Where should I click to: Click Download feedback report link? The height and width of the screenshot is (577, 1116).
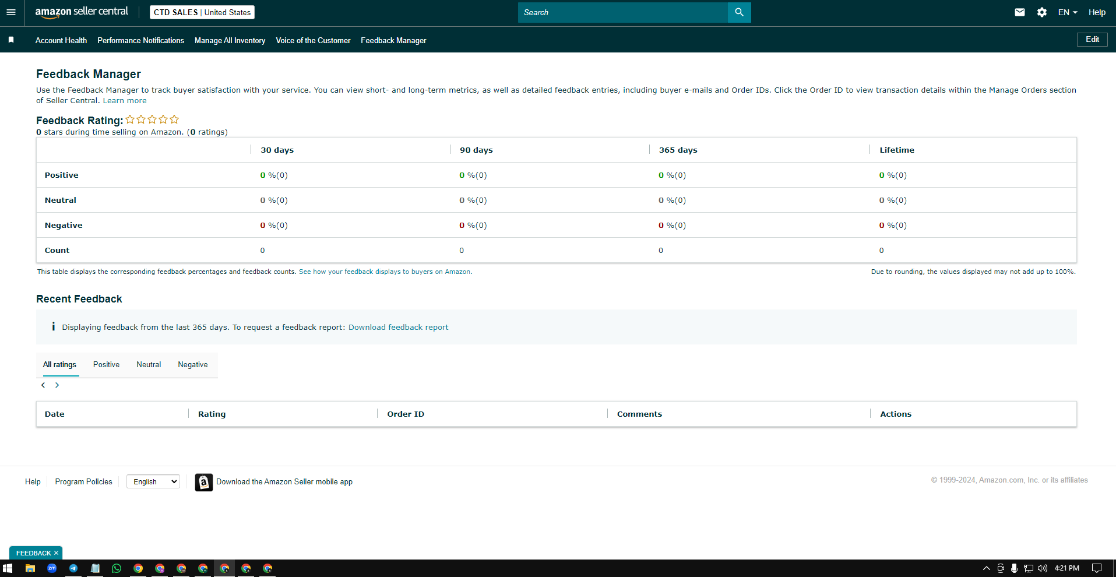399,327
